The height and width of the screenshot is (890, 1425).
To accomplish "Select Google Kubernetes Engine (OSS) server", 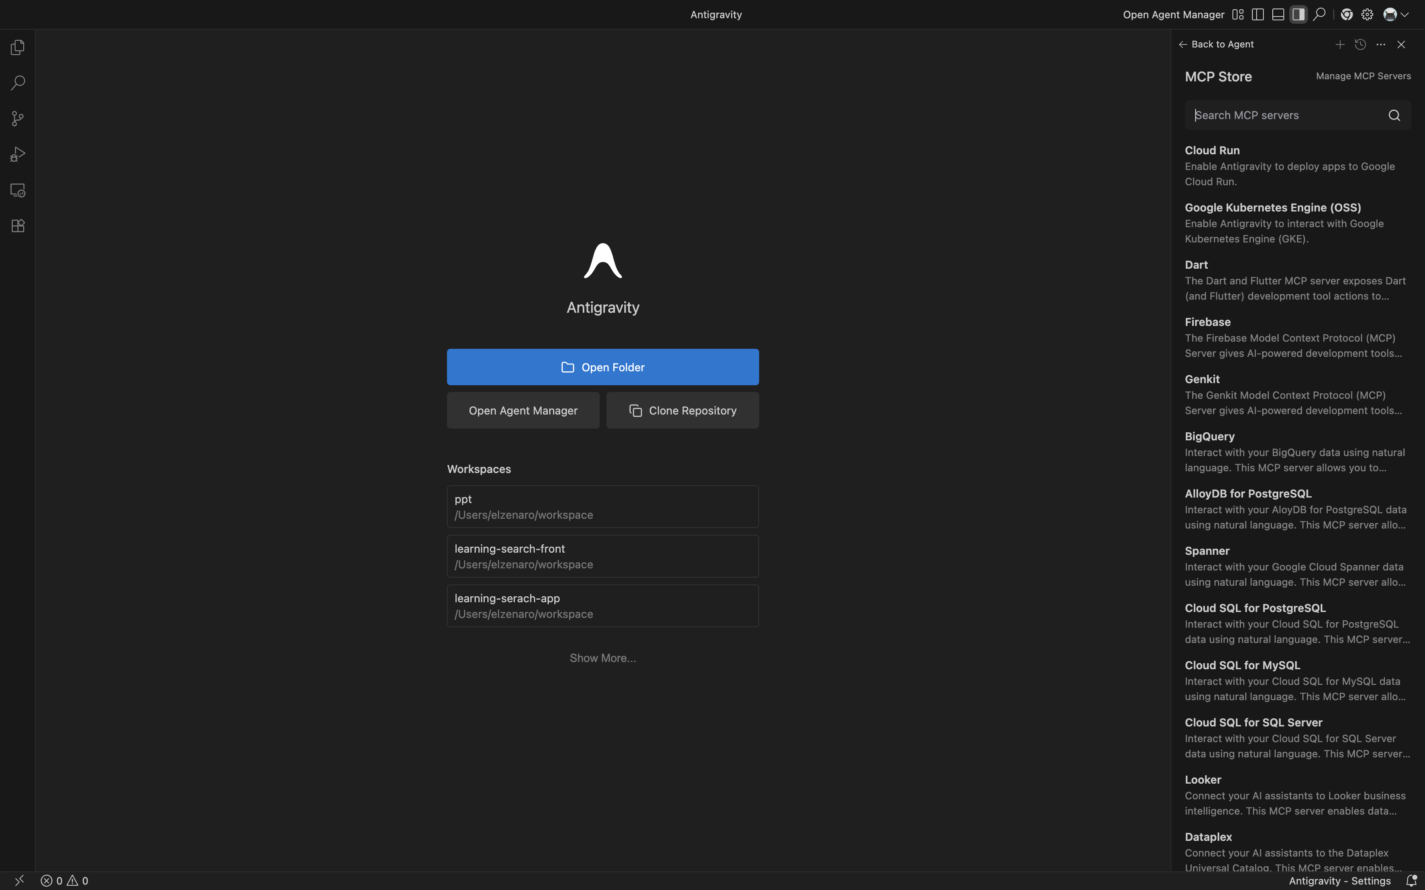I will 1298,222.
